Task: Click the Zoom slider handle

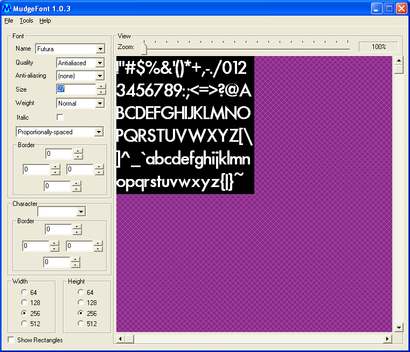Action: [x=144, y=49]
